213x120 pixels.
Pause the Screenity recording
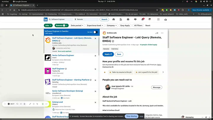[x=21, y=104]
